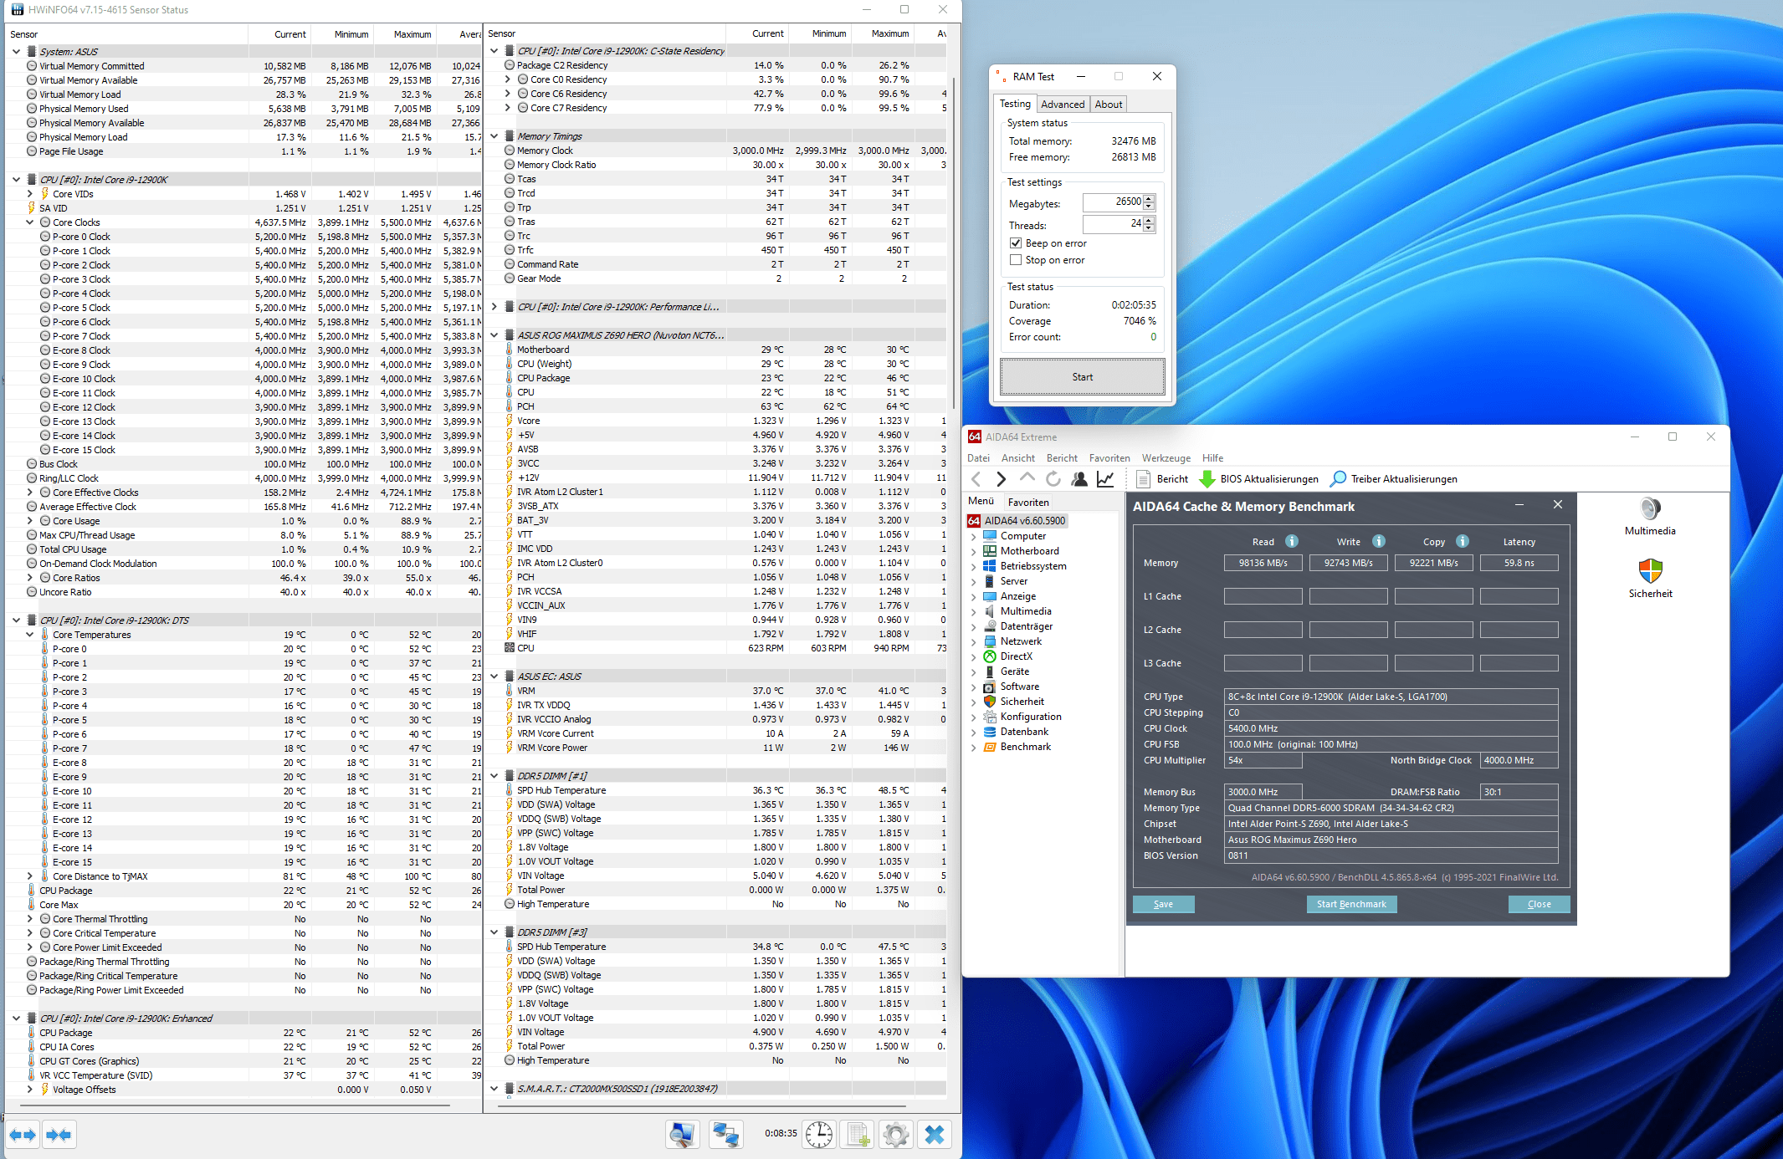Toggle the Stop on error checkbox
Viewport: 1783px width, 1159px height.
coord(1016,260)
